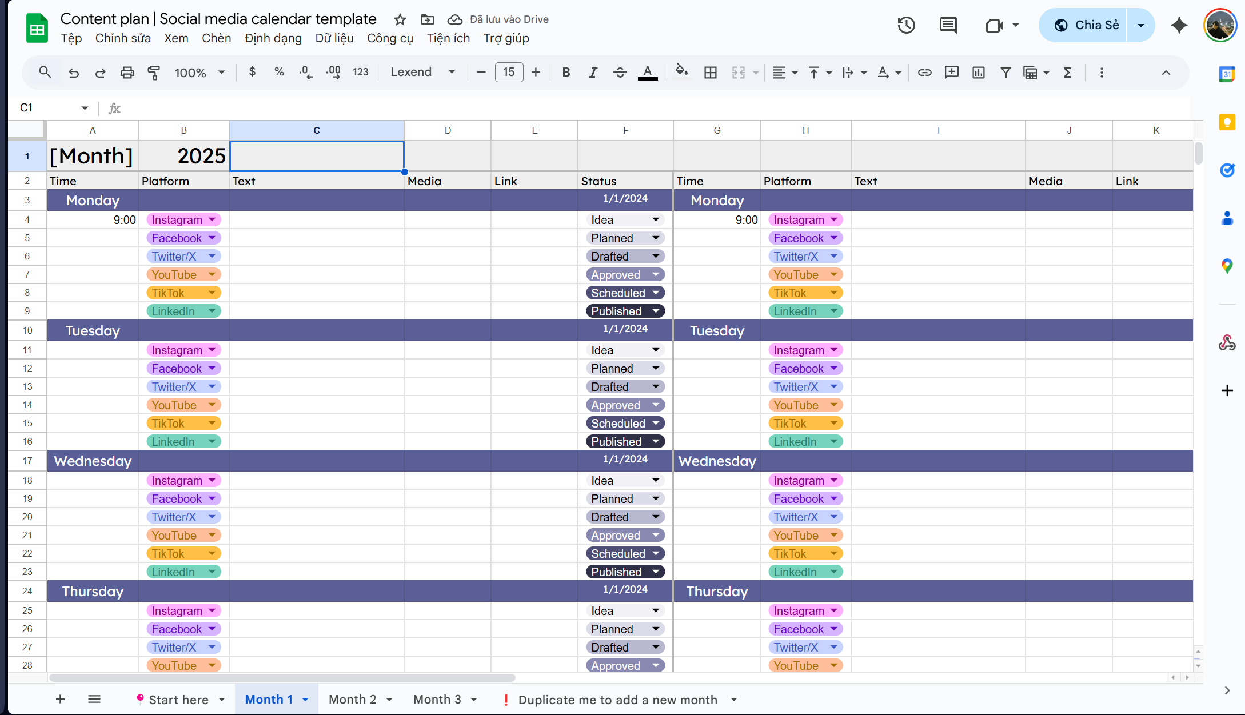Open the Định dạng menu
The width and height of the screenshot is (1245, 715).
click(x=273, y=38)
